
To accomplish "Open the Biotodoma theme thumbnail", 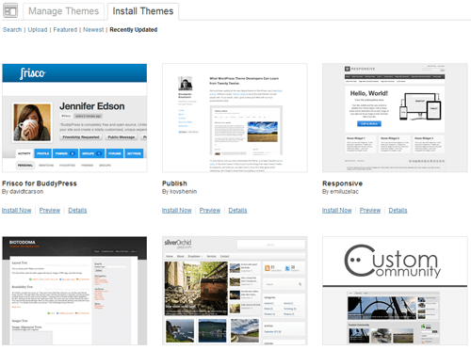I will (x=74, y=291).
